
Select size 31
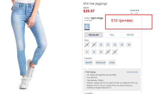[x=87, y=52]
